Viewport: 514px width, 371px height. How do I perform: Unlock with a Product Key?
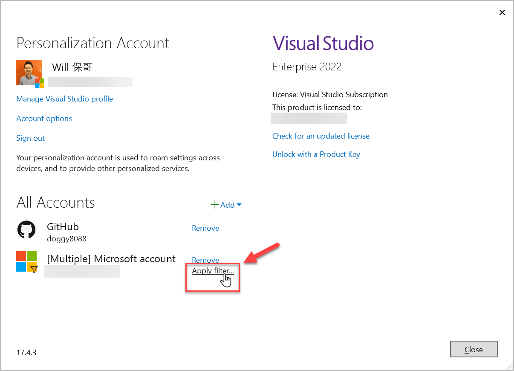[316, 154]
